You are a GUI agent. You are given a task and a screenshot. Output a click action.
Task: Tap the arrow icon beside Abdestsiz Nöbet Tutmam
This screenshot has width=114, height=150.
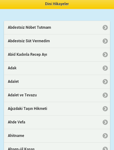click(x=105, y=28)
